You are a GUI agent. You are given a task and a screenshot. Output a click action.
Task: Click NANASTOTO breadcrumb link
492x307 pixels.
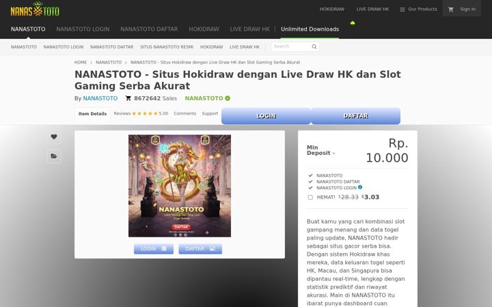109,62
